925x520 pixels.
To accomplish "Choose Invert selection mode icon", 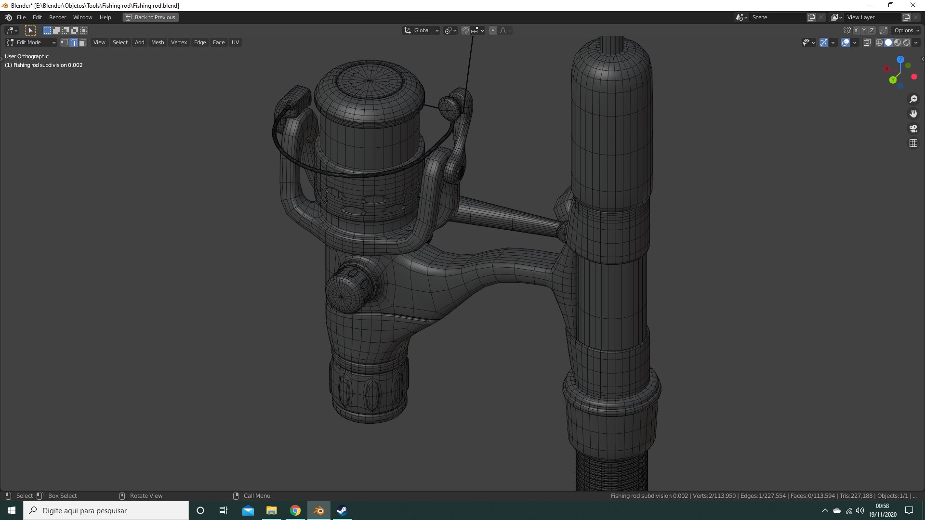I will coord(75,30).
